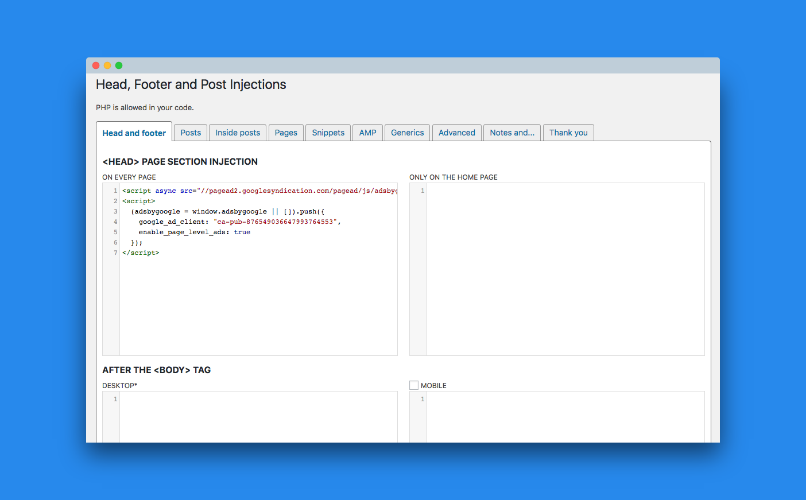Image resolution: width=806 pixels, height=500 pixels.
Task: Minimize the window with the yellow button
Action: click(x=107, y=65)
